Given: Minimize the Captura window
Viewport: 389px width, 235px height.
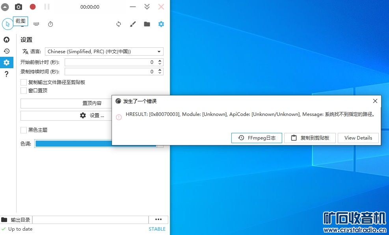Looking at the screenshot, I should tap(133, 7).
